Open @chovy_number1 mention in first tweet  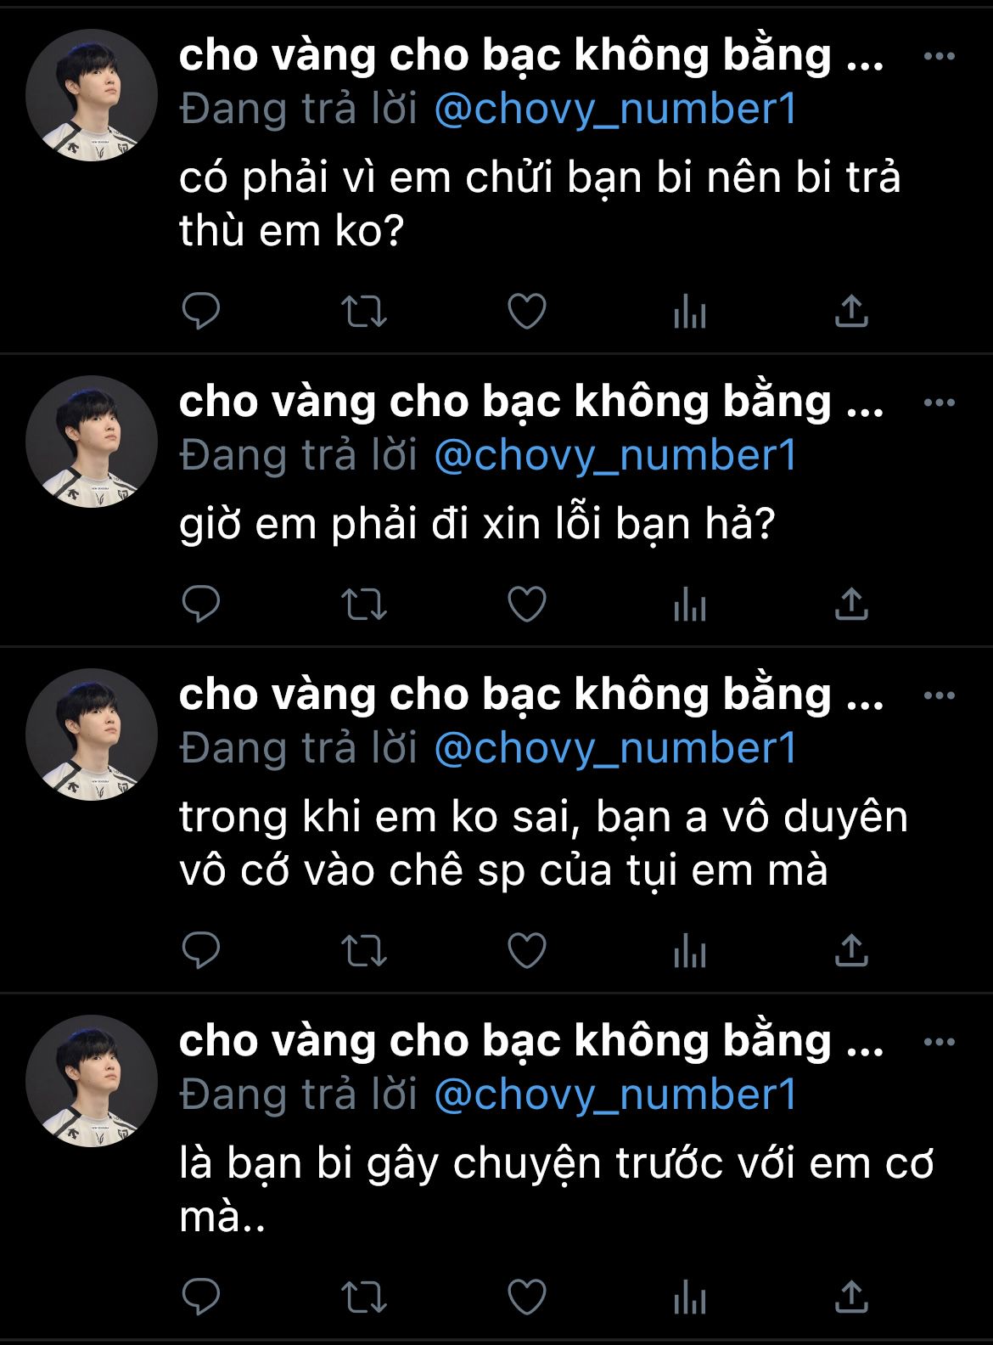616,110
